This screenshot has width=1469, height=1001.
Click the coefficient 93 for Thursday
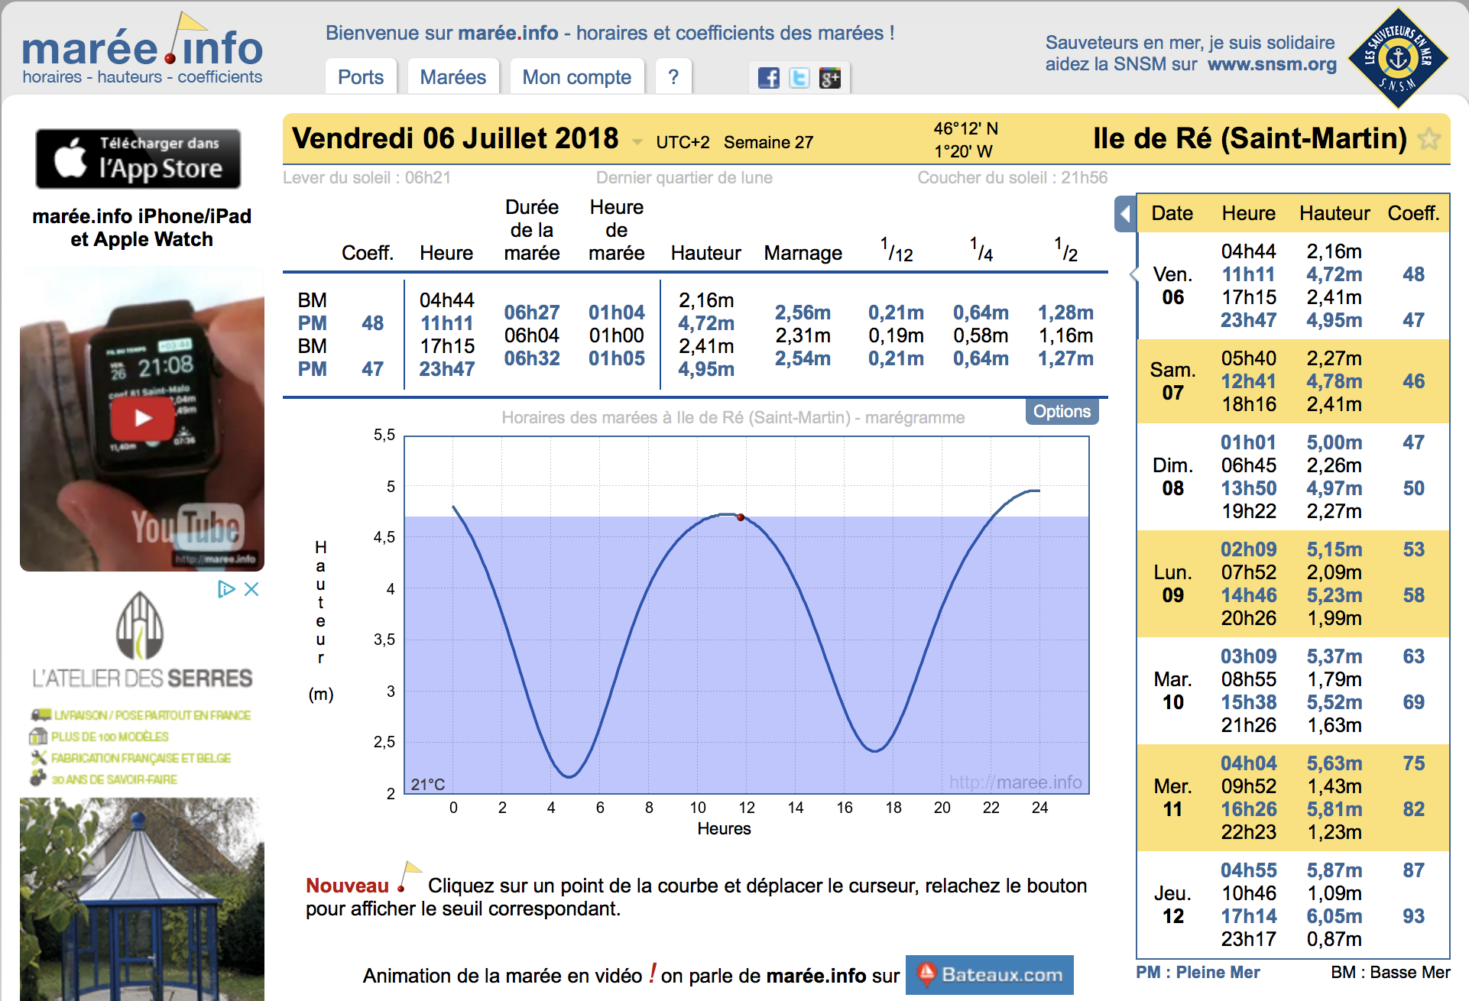click(x=1413, y=916)
